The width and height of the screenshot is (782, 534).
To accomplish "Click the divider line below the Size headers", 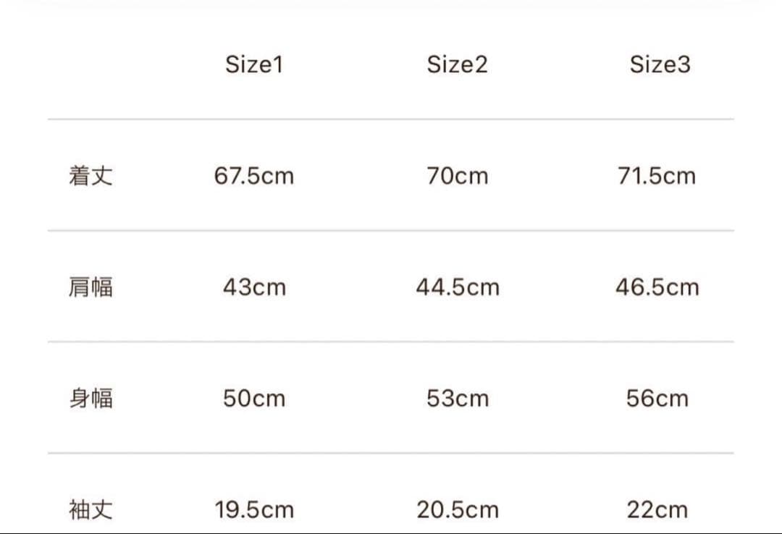I will point(391,119).
